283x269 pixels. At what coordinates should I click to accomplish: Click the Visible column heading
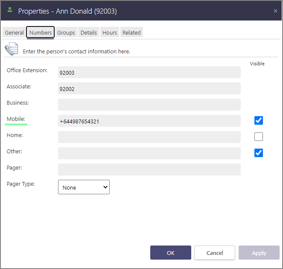pyautogui.click(x=257, y=64)
